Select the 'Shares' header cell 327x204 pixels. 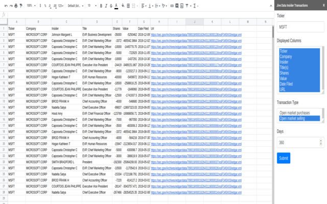(117, 29)
